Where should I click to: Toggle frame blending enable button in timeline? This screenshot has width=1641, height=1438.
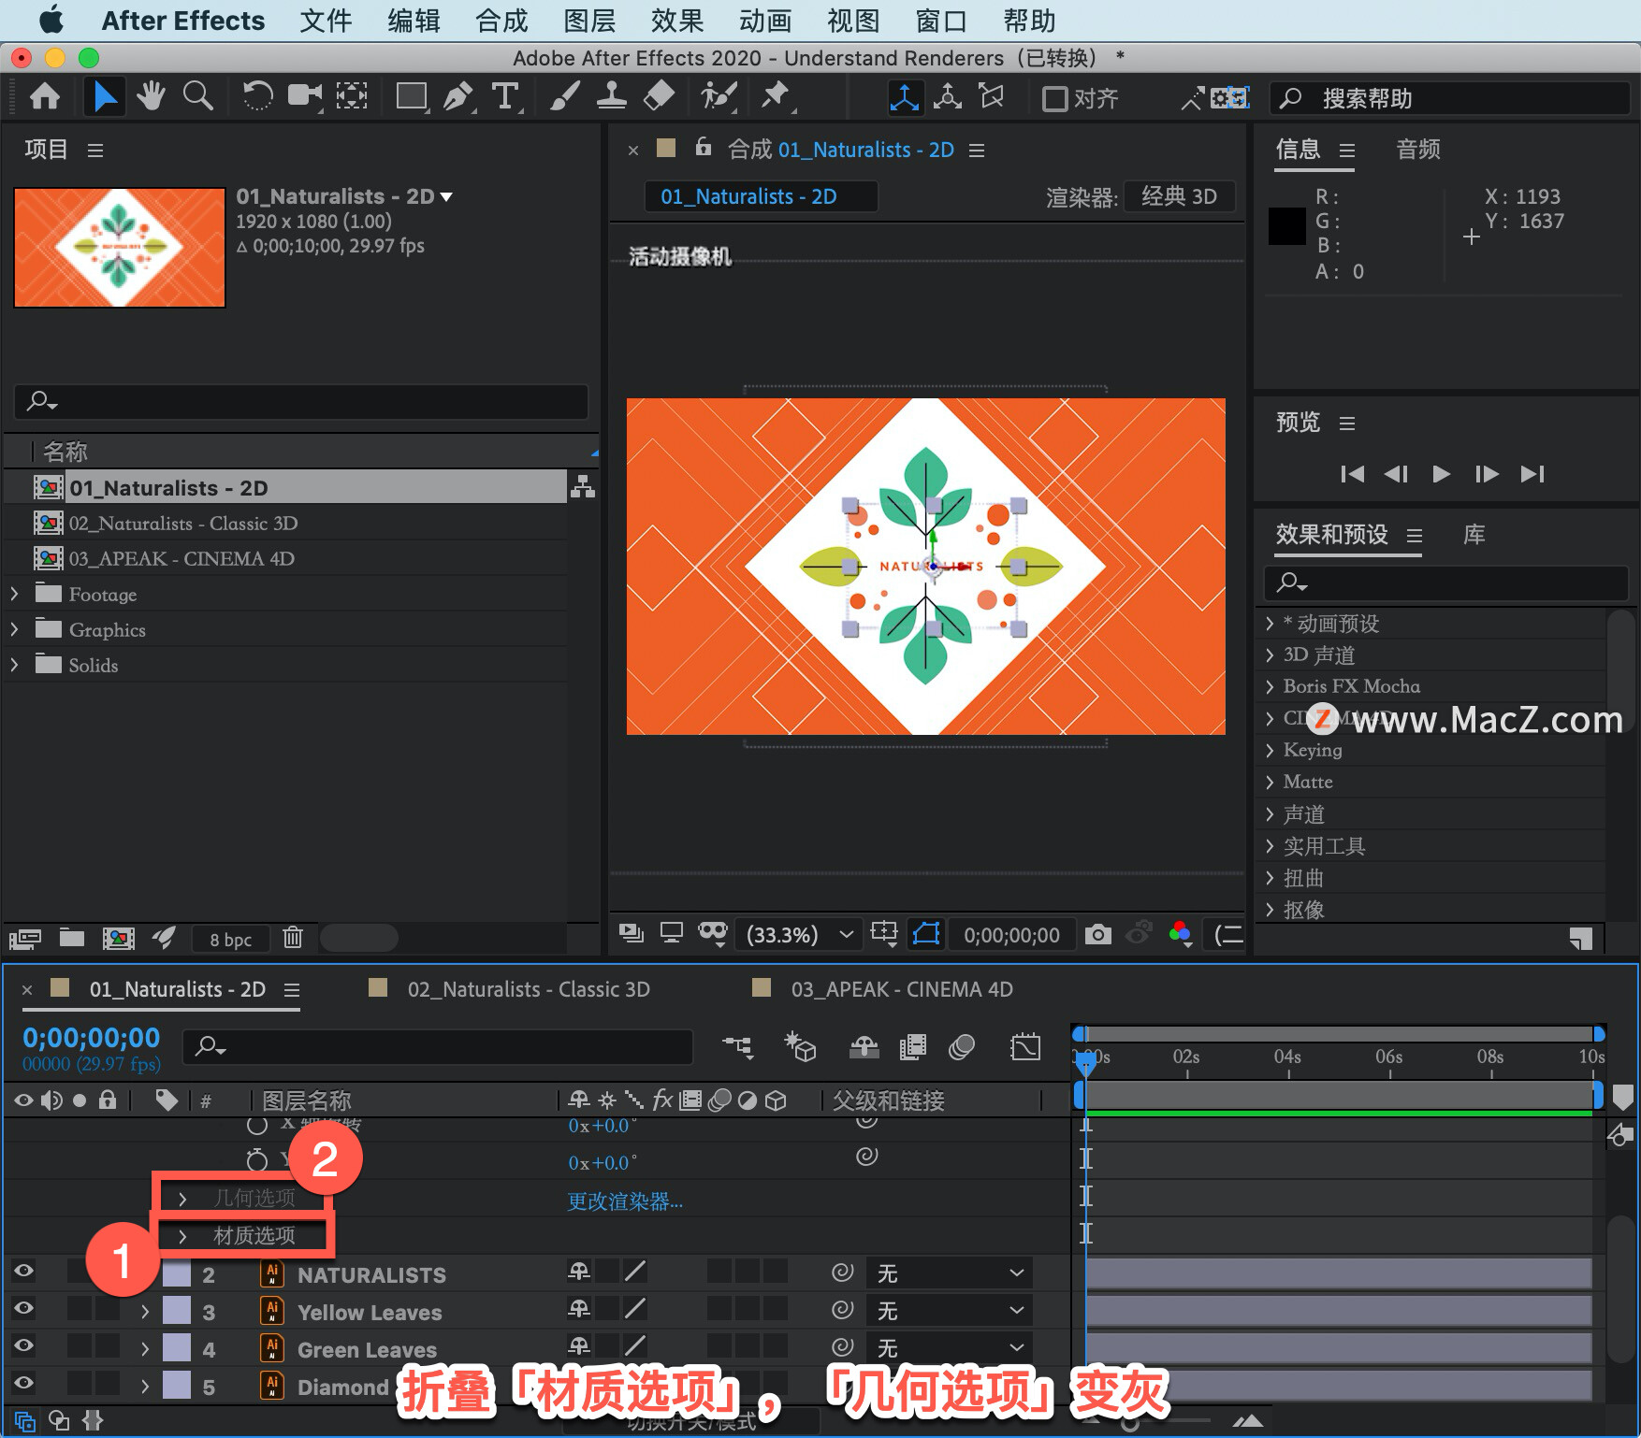point(913,1046)
